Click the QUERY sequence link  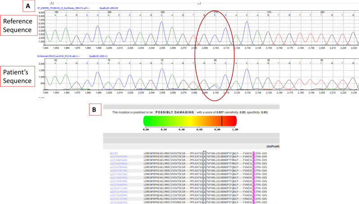click(x=114, y=153)
